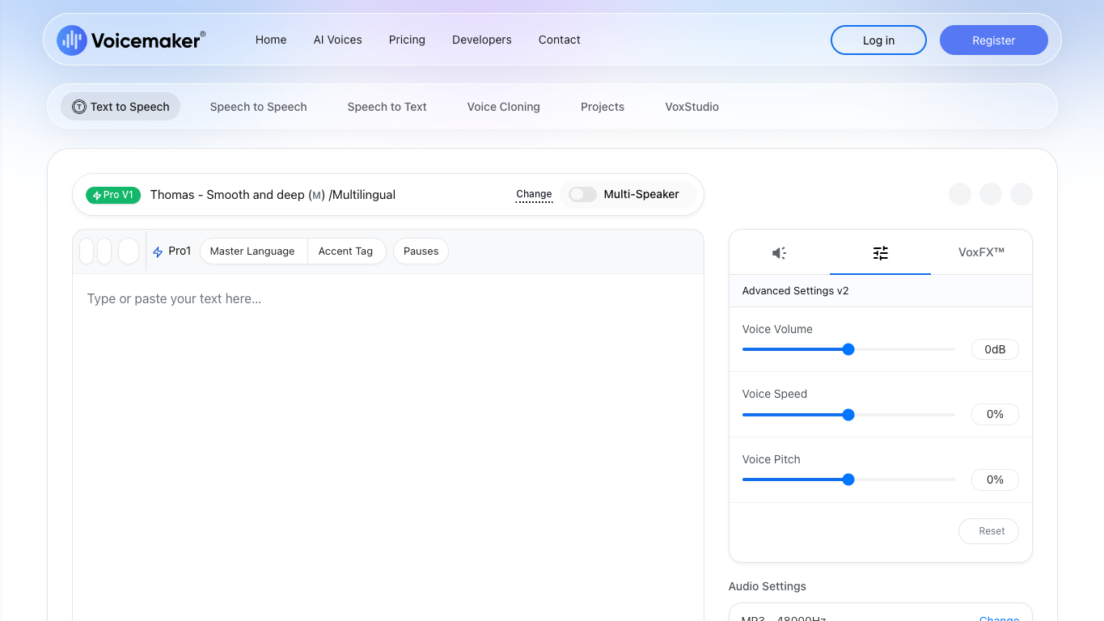The width and height of the screenshot is (1104, 621).
Task: Open the Accent Tag option
Action: [x=346, y=251]
